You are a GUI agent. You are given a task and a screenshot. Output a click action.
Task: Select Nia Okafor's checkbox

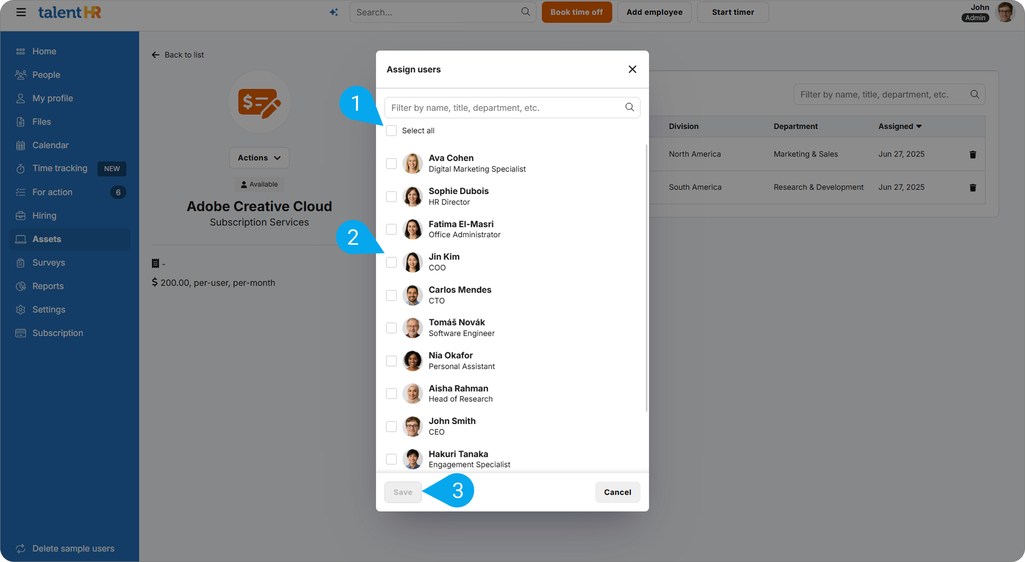tap(391, 361)
